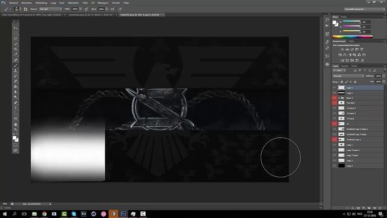Open the Venster menu
Viewport: 387px width, 218px height.
(x=116, y=2)
